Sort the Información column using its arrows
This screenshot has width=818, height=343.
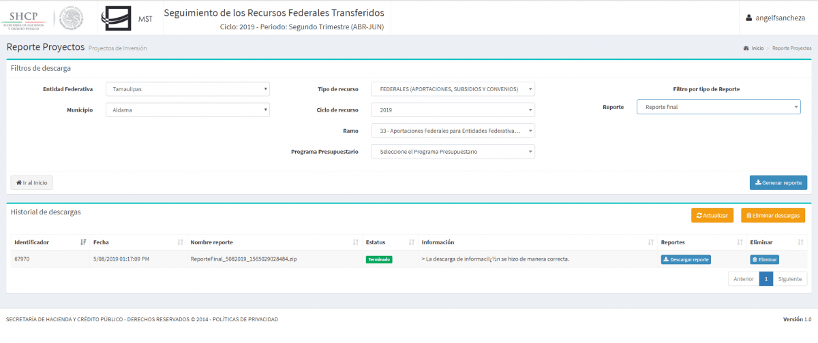click(651, 242)
